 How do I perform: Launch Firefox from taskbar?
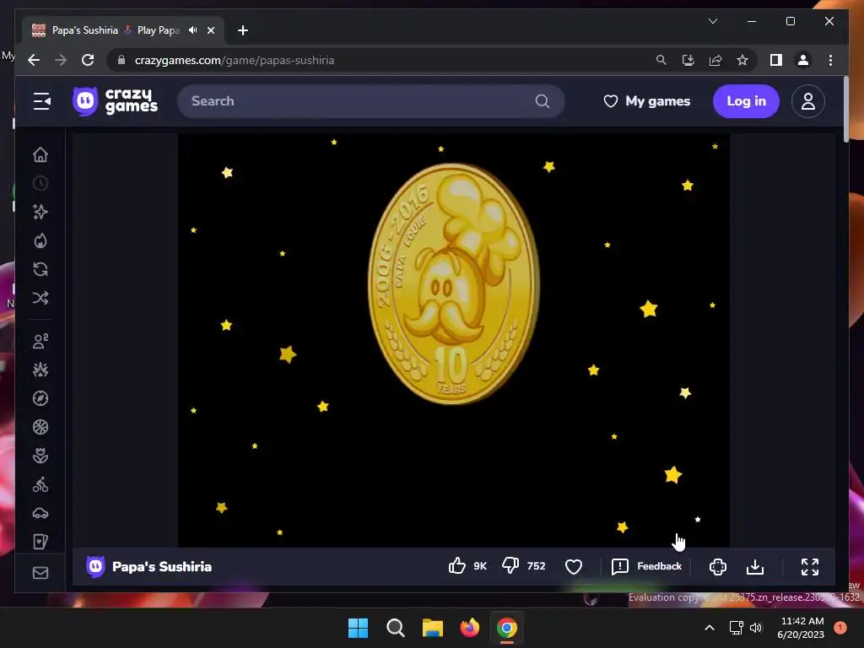tap(469, 628)
